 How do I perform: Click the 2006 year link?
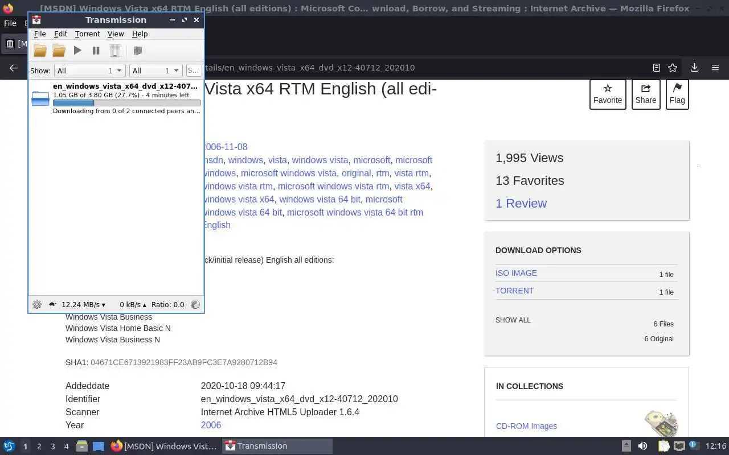point(211,425)
